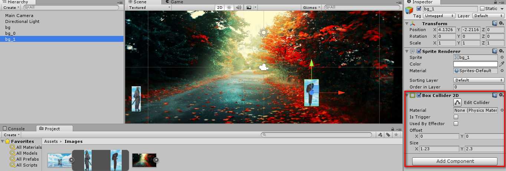Open Sprite Renderer gear settings
The height and width of the screenshot is (171, 506).
point(501,51)
